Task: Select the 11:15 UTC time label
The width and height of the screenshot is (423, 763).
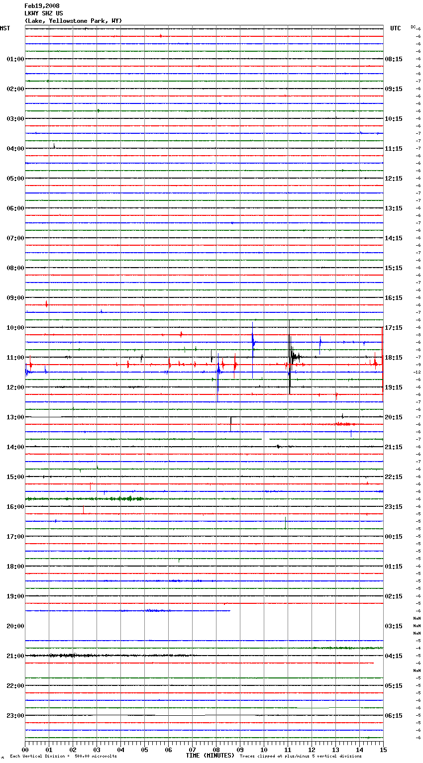Action: pos(394,149)
